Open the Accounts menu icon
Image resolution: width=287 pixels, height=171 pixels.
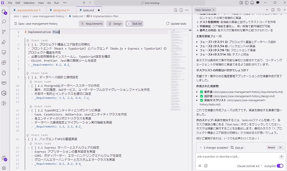(x=4, y=158)
